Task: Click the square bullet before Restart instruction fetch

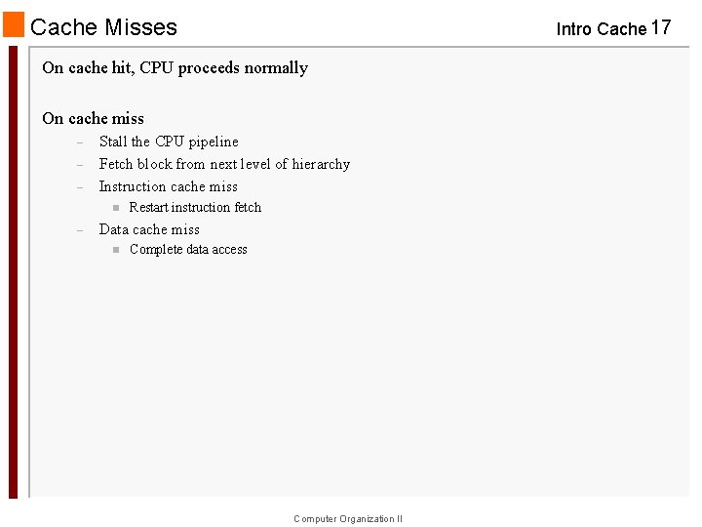Action: pyautogui.click(x=115, y=207)
